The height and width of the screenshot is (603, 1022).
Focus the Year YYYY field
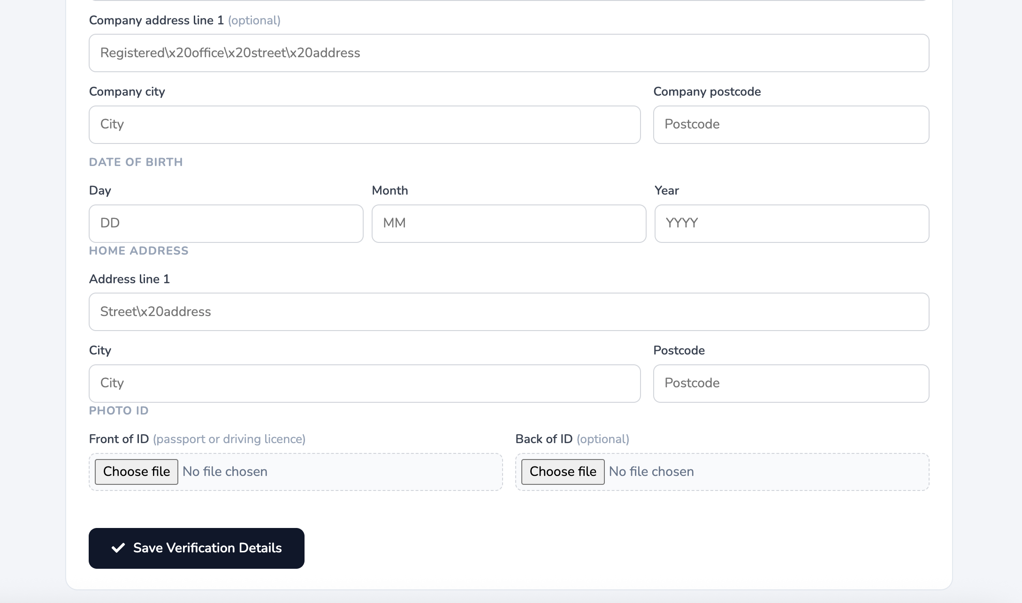point(791,224)
